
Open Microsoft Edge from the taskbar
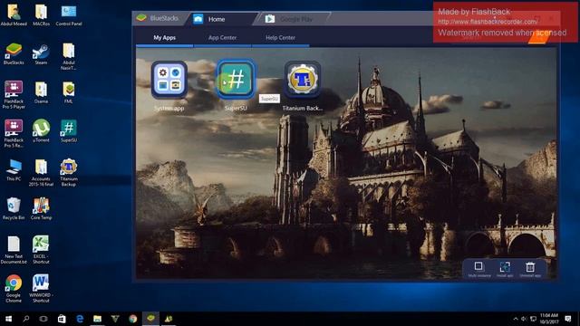coord(80,319)
